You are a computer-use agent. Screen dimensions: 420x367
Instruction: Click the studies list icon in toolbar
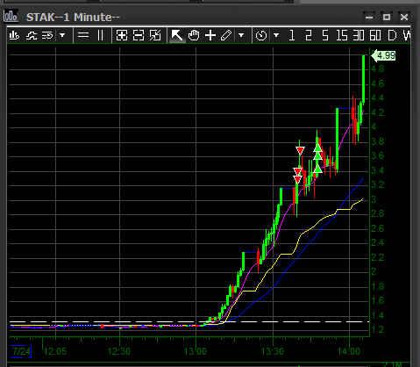[x=47, y=35]
